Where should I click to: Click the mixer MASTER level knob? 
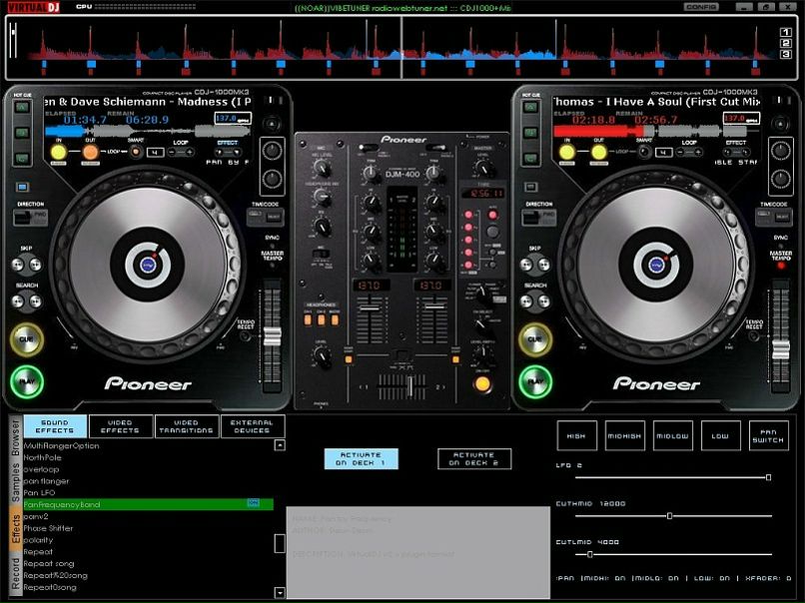tap(482, 168)
